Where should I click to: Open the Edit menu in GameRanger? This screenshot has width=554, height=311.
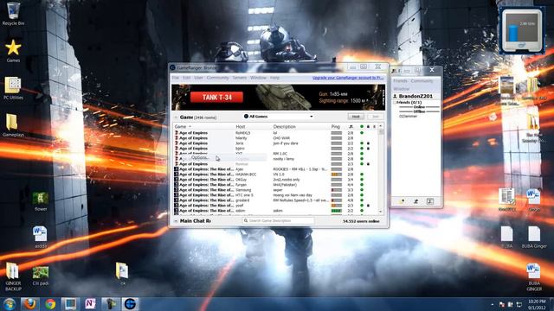pos(187,78)
